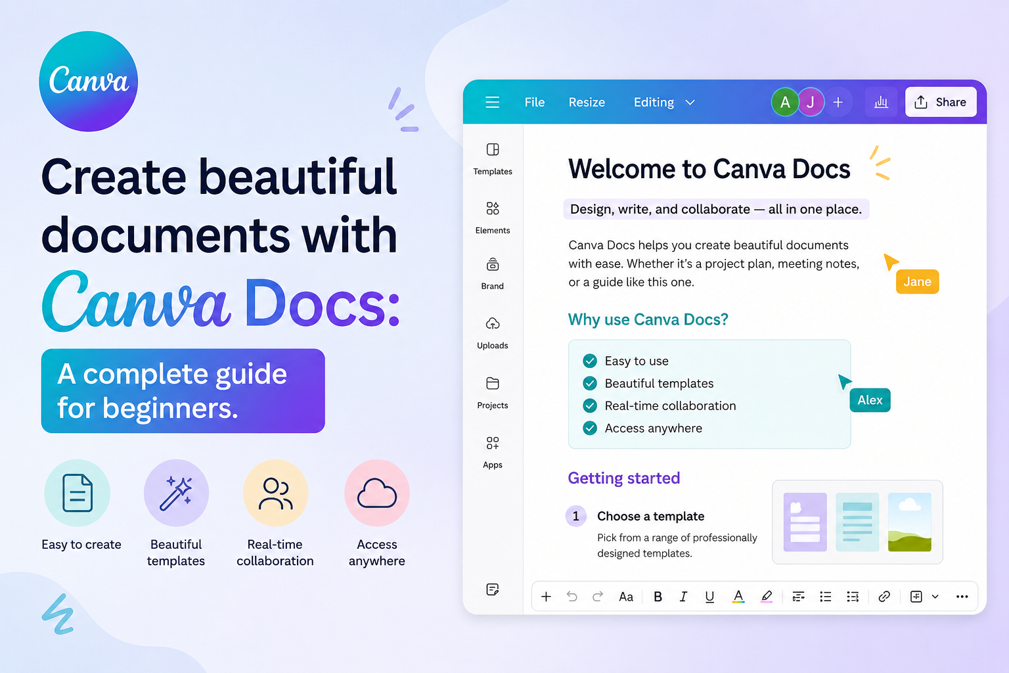
Task: Apply a bulleted list
Action: click(826, 596)
